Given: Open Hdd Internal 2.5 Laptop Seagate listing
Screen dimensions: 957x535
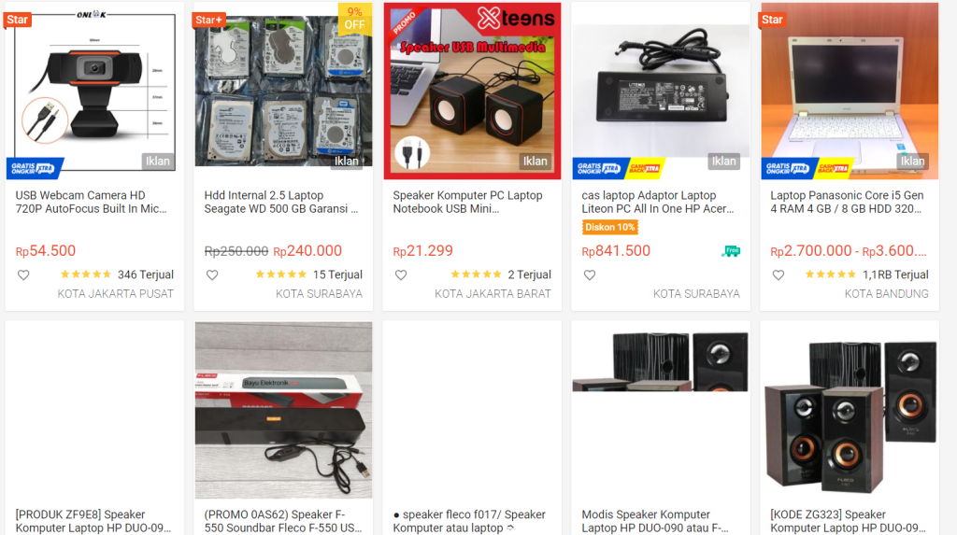Looking at the screenshot, I should click(280, 202).
